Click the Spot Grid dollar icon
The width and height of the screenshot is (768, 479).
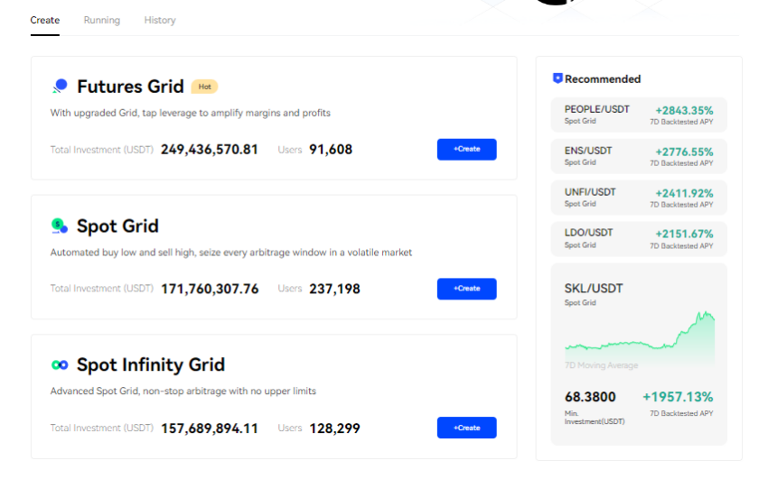pos(60,226)
